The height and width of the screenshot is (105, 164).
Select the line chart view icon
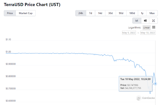(x=137, y=21)
